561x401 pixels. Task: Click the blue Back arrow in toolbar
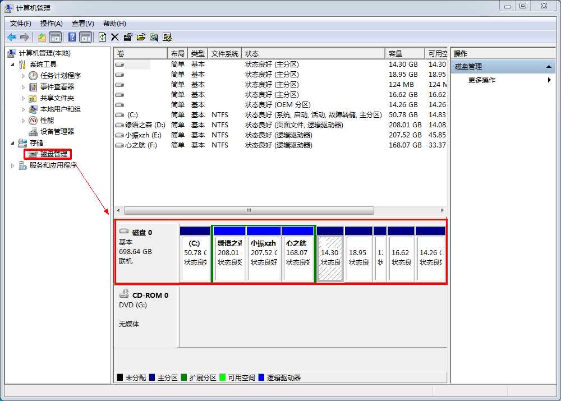click(12, 37)
